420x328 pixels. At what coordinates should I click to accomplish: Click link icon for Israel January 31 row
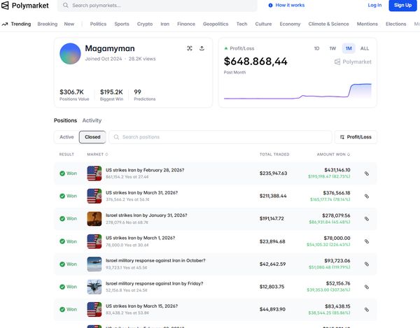367,219
